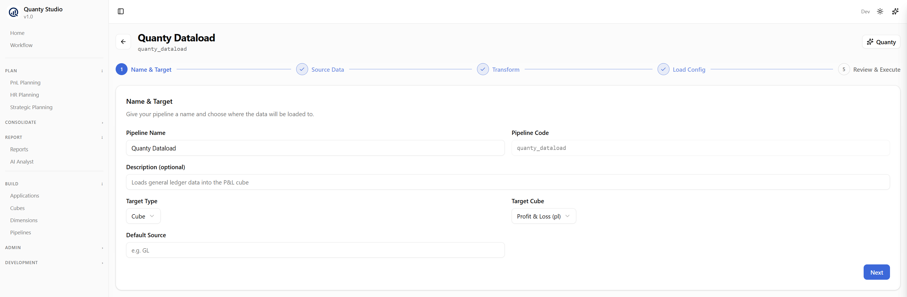Click the v1.0 version text
Image resolution: width=907 pixels, height=297 pixels.
(28, 17)
